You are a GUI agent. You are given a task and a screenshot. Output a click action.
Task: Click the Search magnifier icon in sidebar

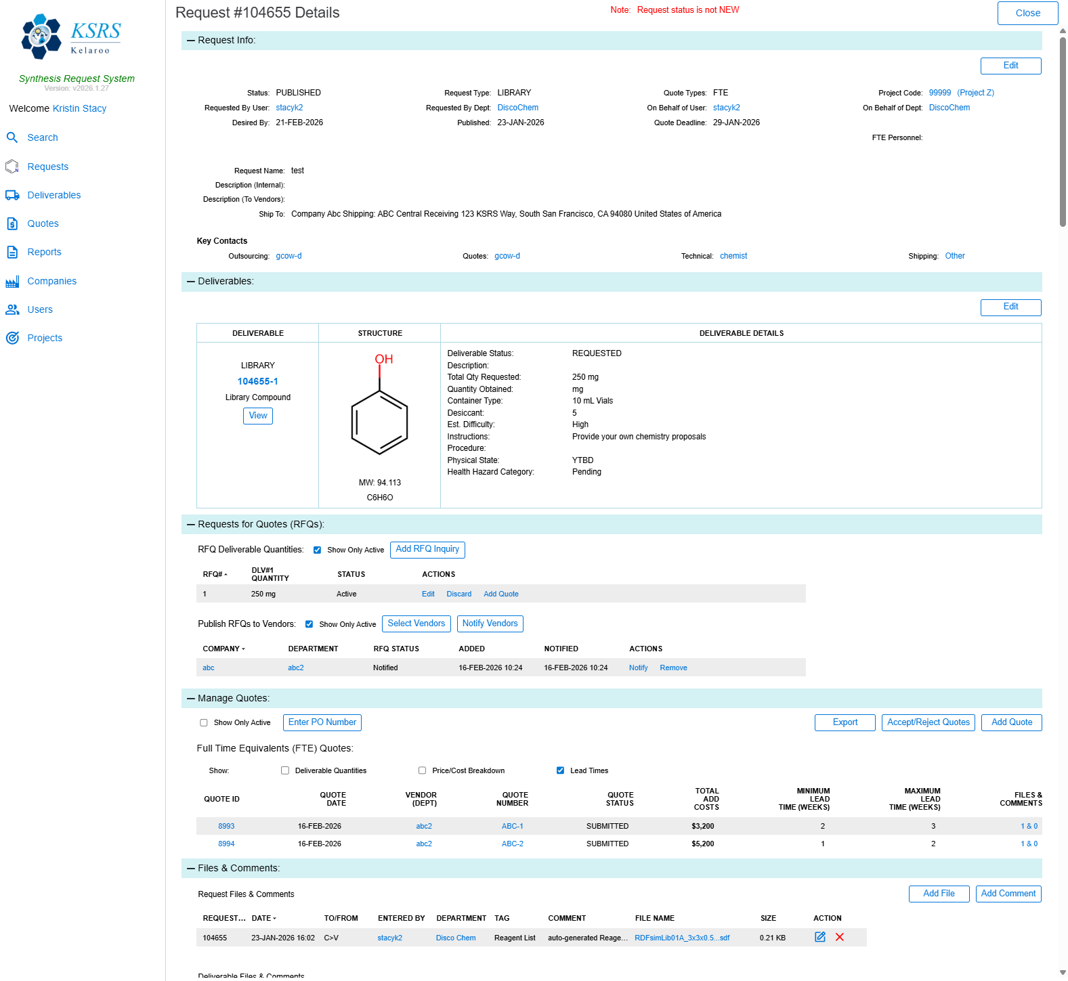point(12,137)
